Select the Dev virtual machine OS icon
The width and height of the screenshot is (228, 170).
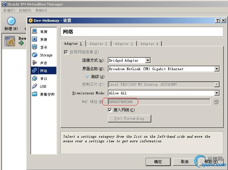10,41
